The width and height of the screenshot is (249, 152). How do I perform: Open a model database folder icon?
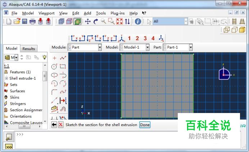17,21
